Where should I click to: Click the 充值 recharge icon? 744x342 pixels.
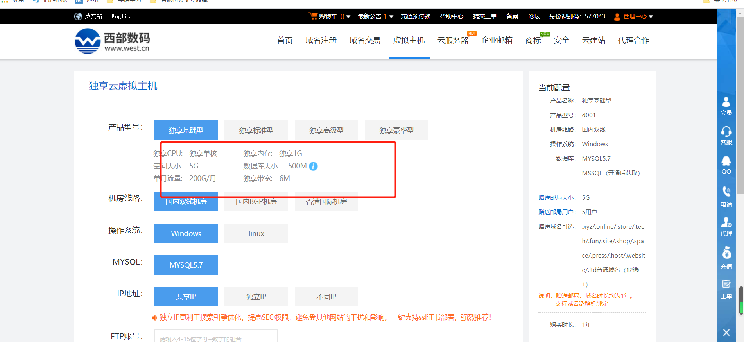(x=726, y=258)
